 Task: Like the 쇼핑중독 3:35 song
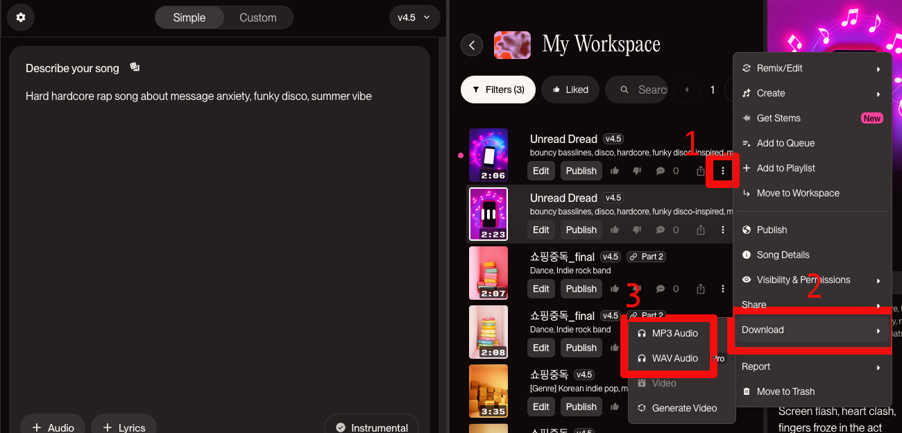615,407
